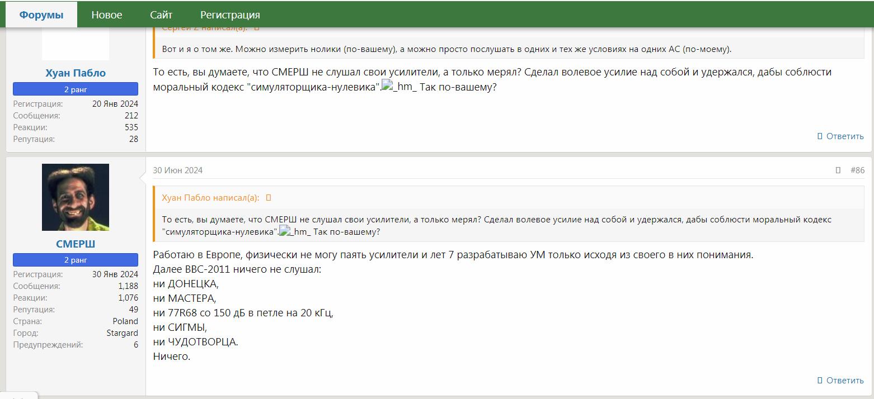Open СМЕРШ's user profile via his username
The height and width of the screenshot is (399, 874).
pos(75,243)
